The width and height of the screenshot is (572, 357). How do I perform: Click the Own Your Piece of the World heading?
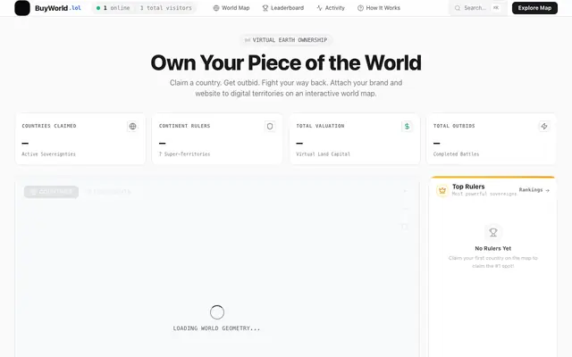pyautogui.click(x=286, y=62)
